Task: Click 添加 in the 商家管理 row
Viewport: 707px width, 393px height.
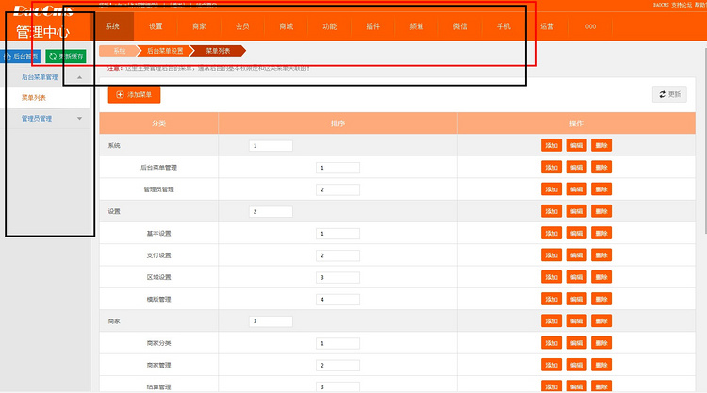Action: 551,365
